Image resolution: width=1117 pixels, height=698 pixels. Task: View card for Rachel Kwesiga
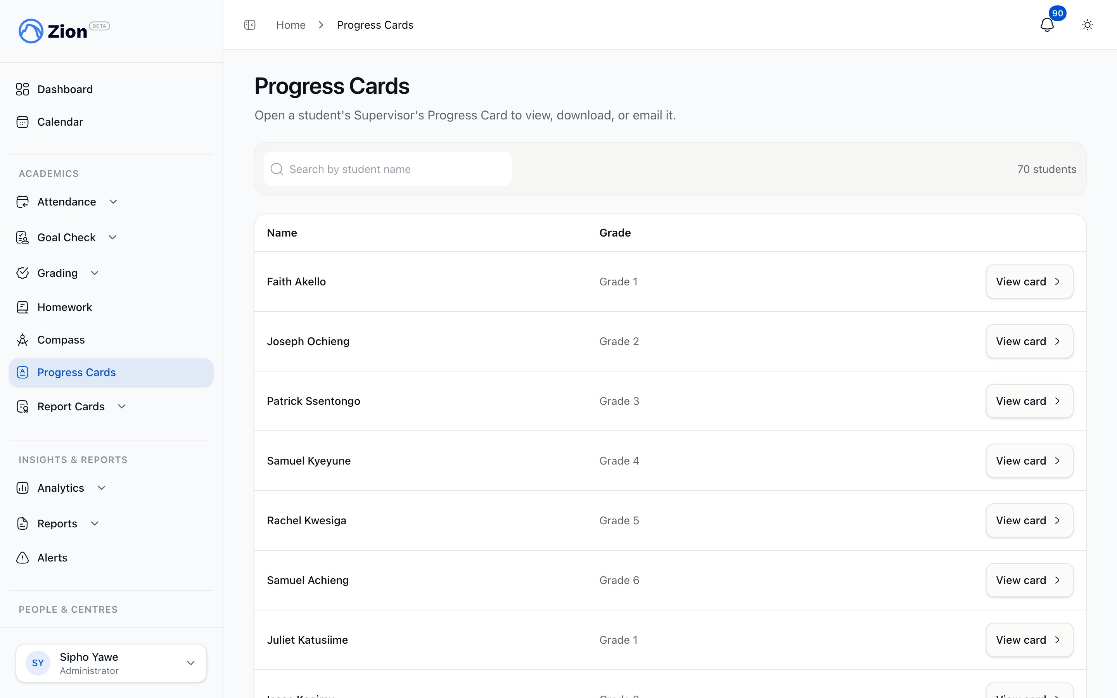point(1029,520)
